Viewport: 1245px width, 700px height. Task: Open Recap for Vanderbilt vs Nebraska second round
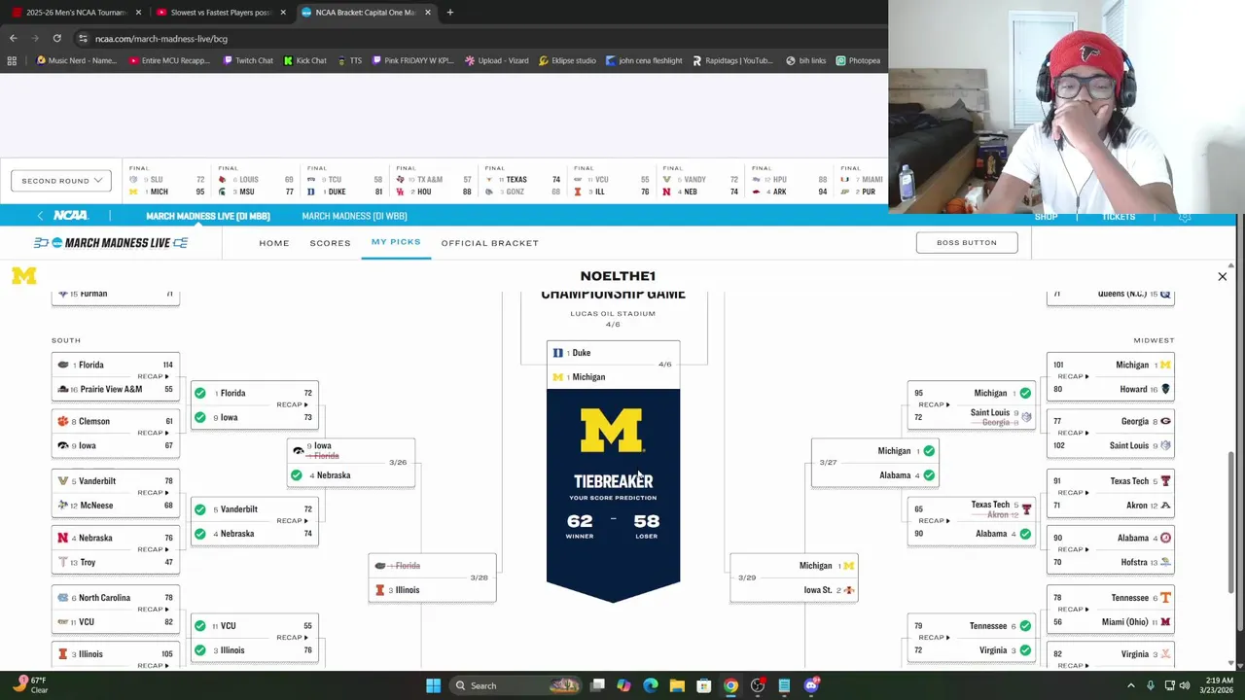[x=292, y=521]
